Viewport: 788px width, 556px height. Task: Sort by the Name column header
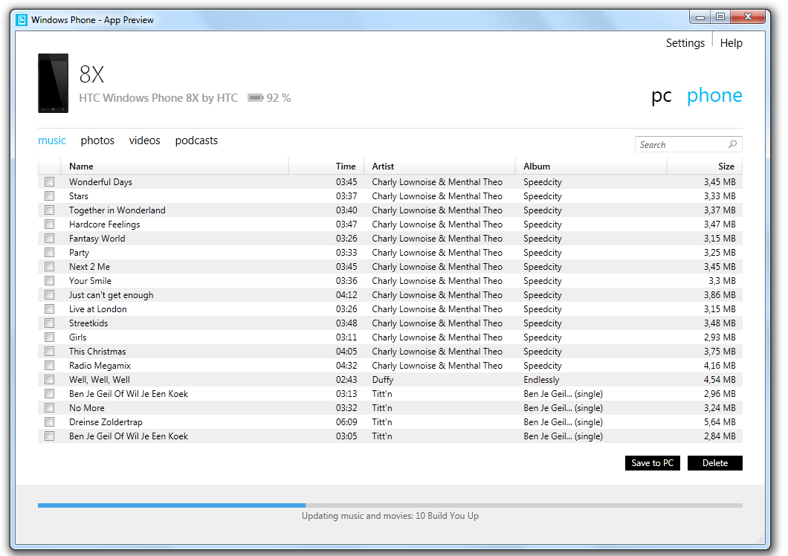pos(175,166)
